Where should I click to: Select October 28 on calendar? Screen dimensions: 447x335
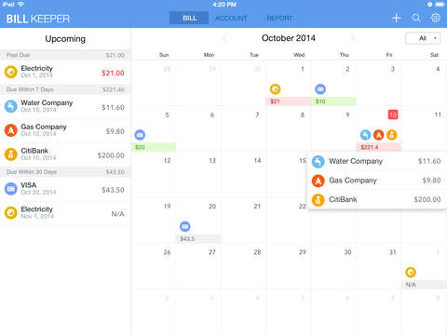click(257, 252)
